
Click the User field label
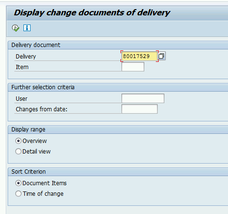click(22, 99)
